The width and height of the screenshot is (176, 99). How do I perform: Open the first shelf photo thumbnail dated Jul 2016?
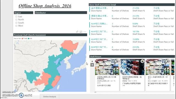click(107, 67)
